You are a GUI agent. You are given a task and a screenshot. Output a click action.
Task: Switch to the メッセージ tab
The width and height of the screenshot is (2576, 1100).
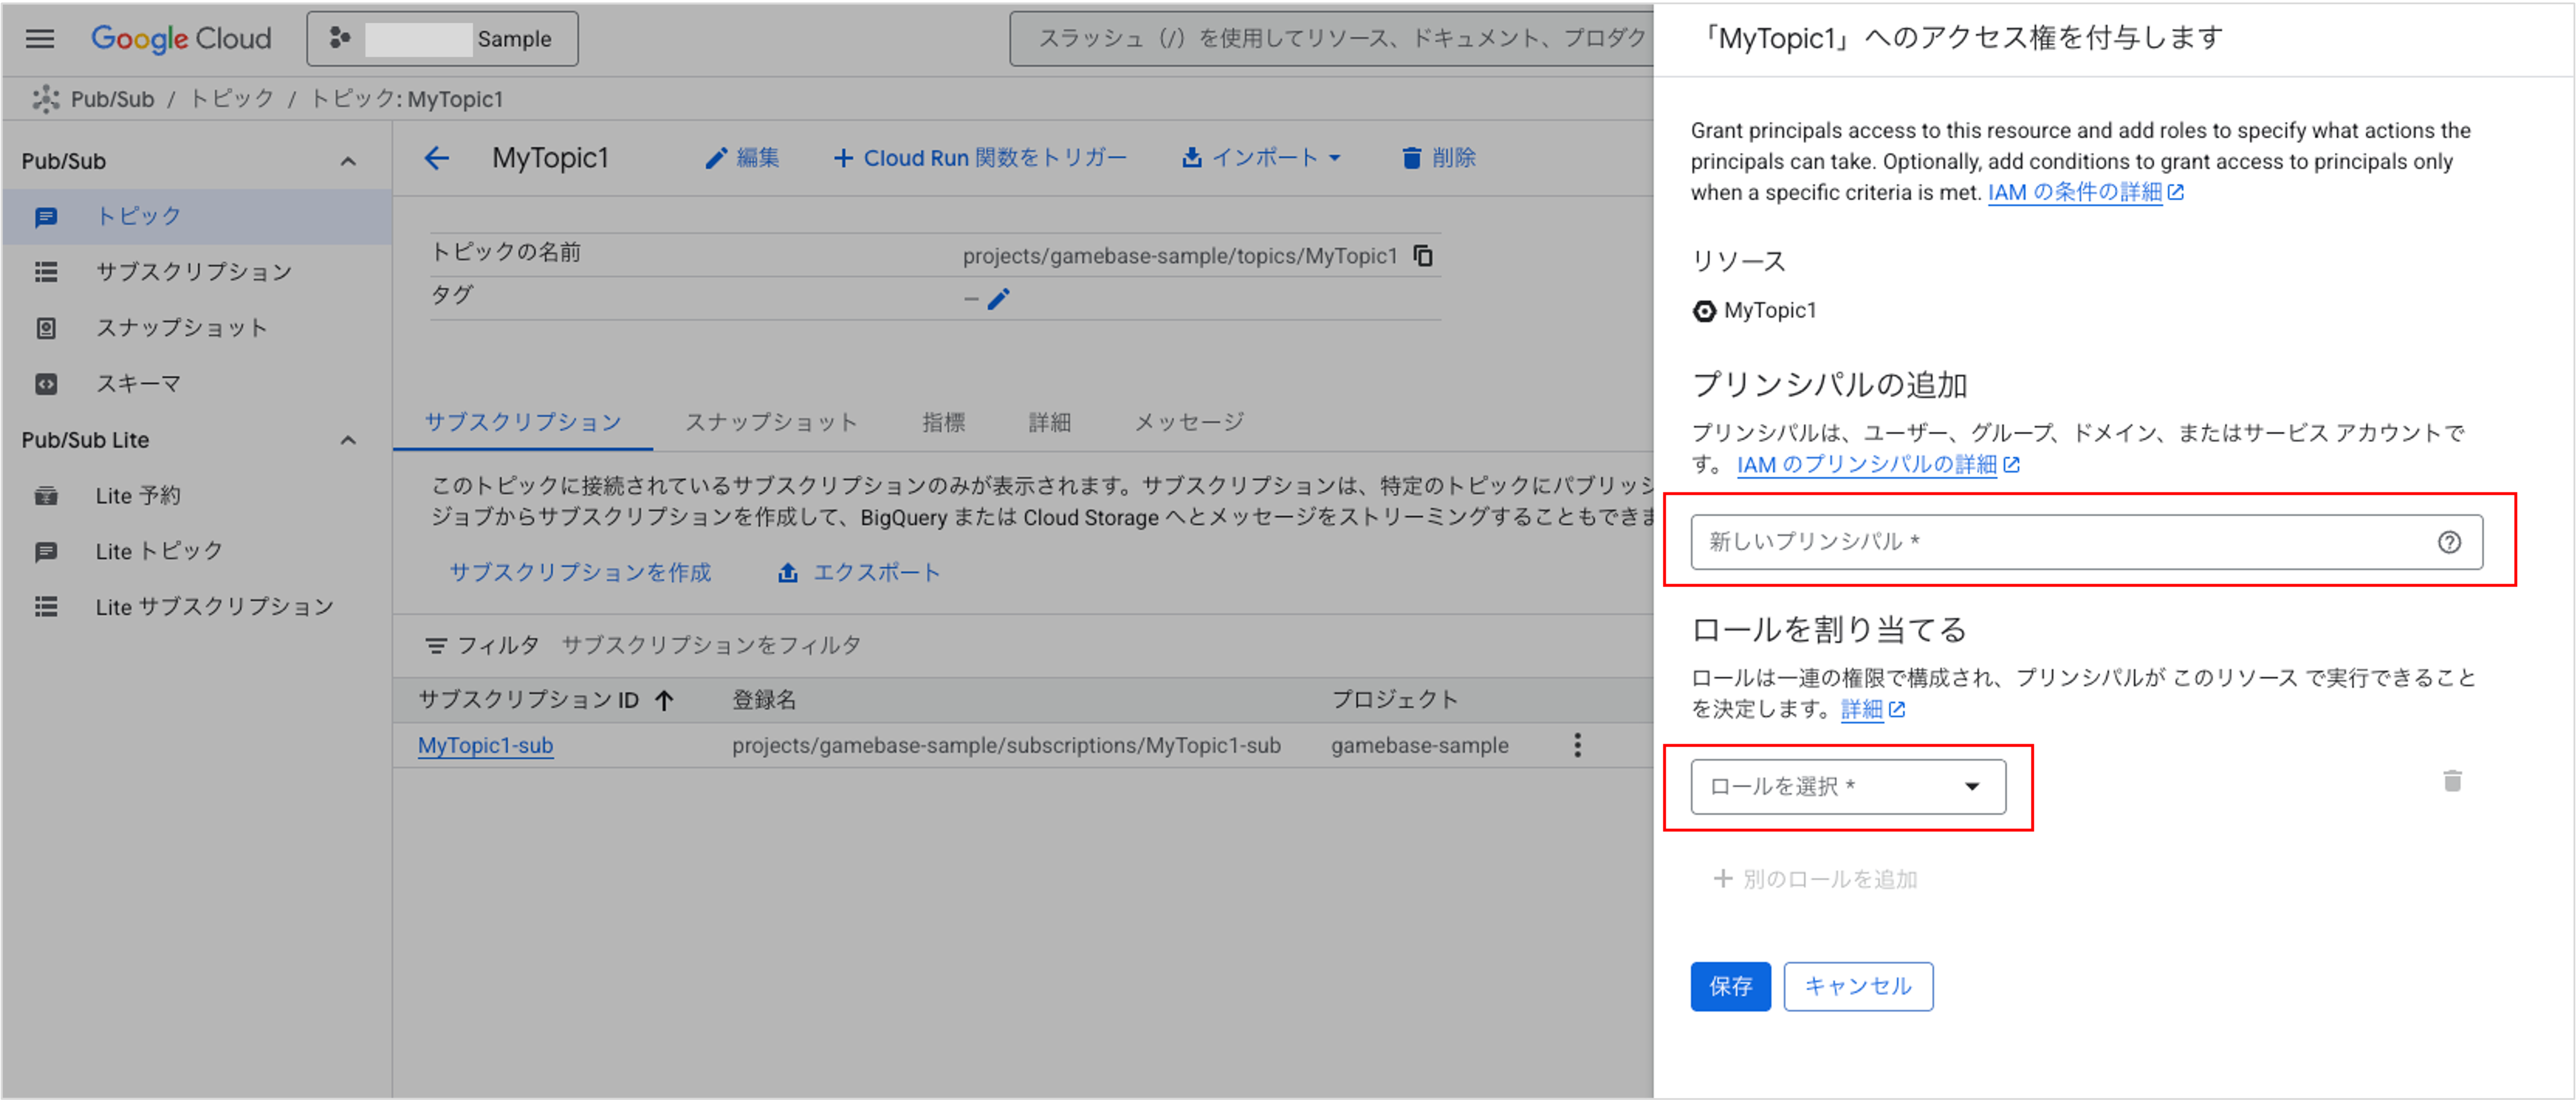(x=1189, y=422)
